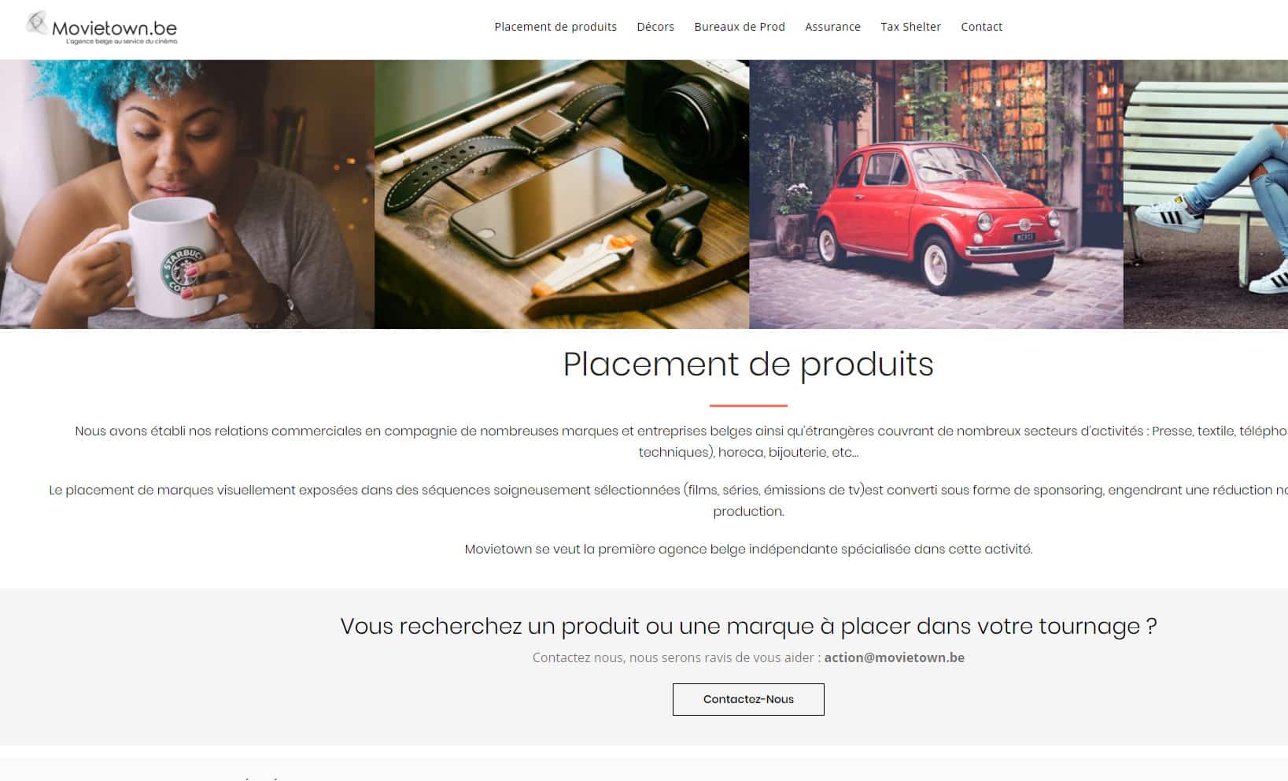The width and height of the screenshot is (1288, 781).
Task: Click the red divider under the heading
Action: (748, 405)
